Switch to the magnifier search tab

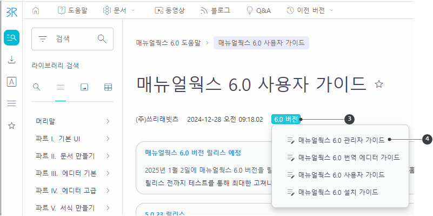pyautogui.click(x=36, y=87)
